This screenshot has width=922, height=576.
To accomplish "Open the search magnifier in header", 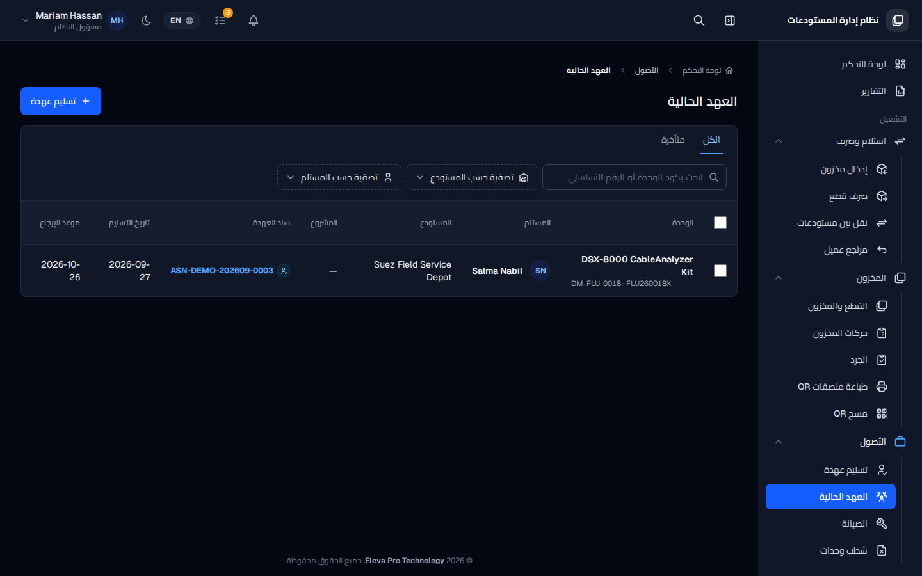I will (x=699, y=20).
